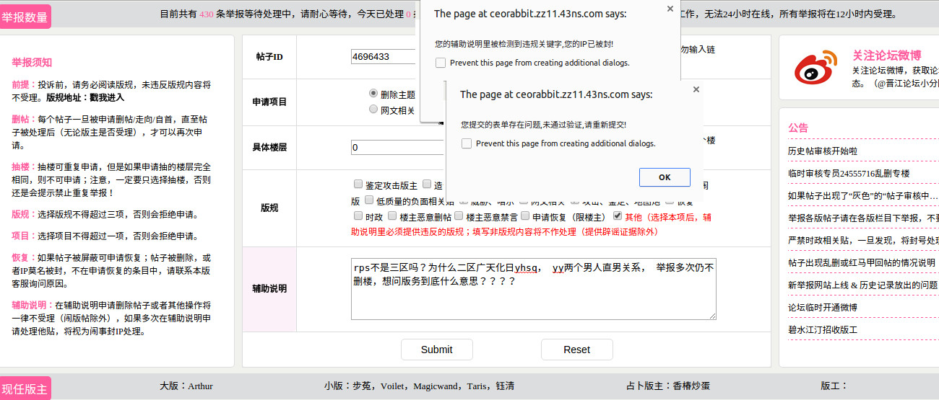Open announcement 论坛临时开通微博
The height and width of the screenshot is (400, 939).
click(x=823, y=308)
